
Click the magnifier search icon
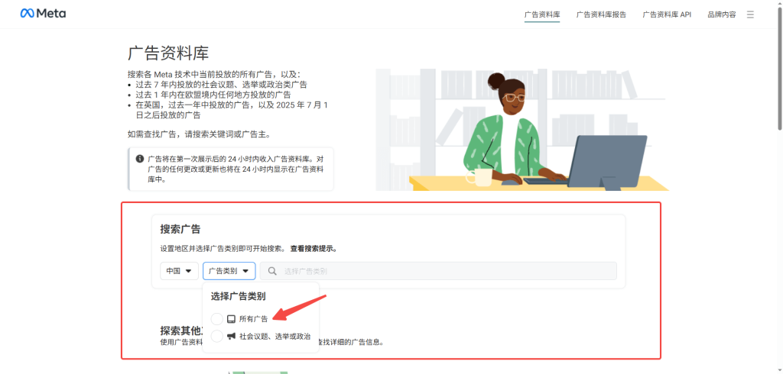tap(272, 271)
